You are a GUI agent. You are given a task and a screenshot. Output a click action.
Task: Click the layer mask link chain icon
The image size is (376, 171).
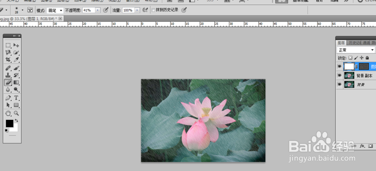pyautogui.click(x=356, y=67)
